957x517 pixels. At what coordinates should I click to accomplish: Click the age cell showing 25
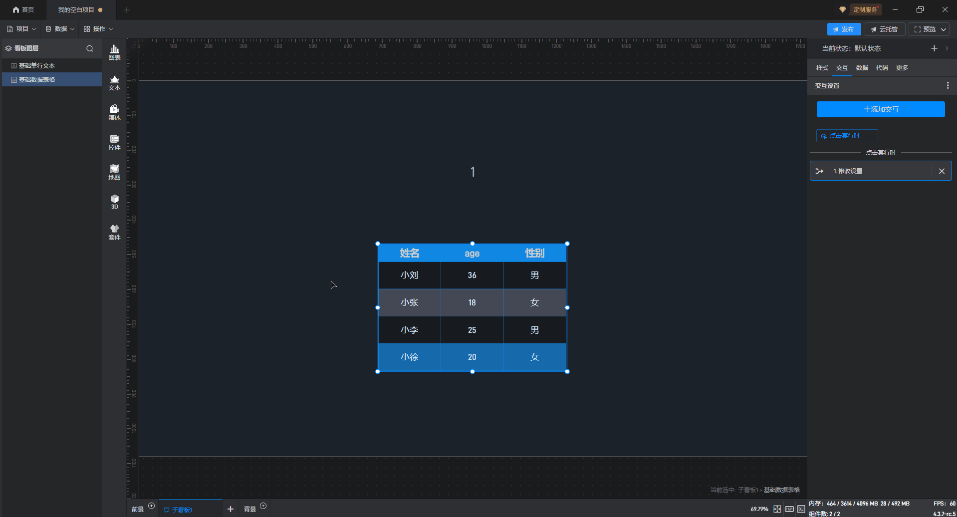tap(472, 330)
